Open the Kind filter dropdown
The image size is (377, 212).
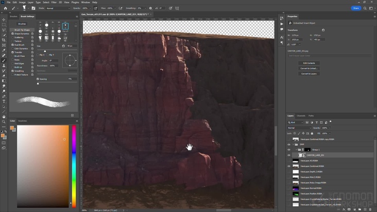click(296, 122)
